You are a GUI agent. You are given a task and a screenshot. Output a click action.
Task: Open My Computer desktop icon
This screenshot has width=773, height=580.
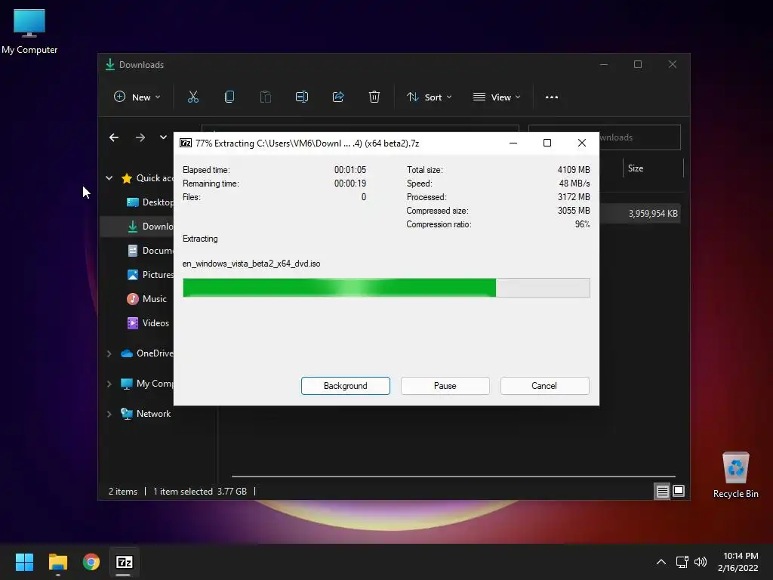click(x=29, y=32)
